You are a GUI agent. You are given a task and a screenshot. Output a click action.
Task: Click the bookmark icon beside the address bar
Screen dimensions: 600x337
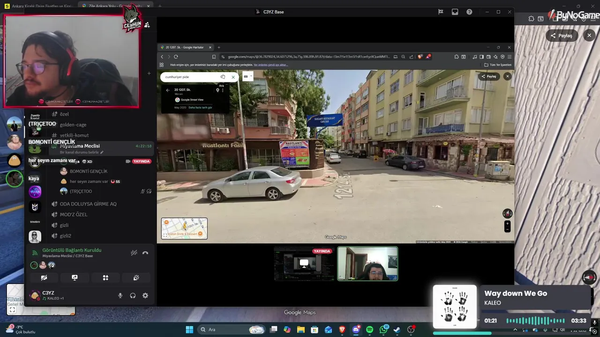[x=214, y=57]
